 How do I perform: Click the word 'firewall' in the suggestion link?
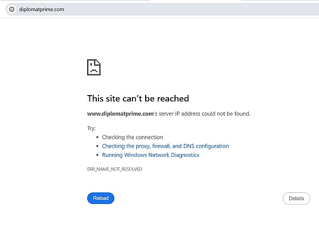[161, 146]
